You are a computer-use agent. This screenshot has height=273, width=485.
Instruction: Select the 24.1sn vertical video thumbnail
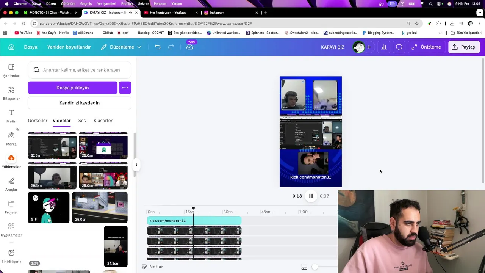click(x=116, y=246)
